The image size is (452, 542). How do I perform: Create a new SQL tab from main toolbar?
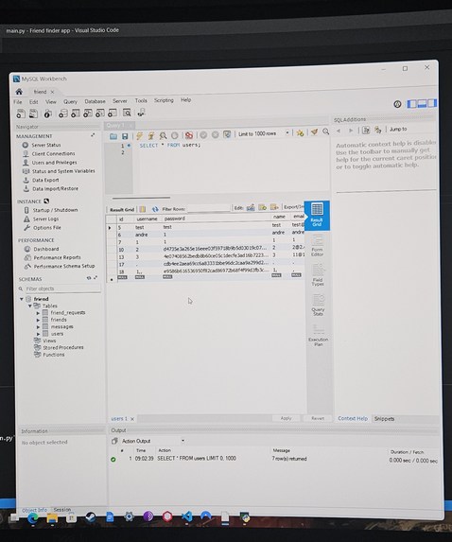21,114
